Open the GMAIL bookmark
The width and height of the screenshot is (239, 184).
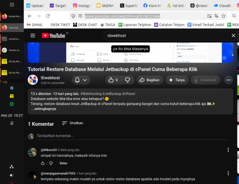pos(35,25)
